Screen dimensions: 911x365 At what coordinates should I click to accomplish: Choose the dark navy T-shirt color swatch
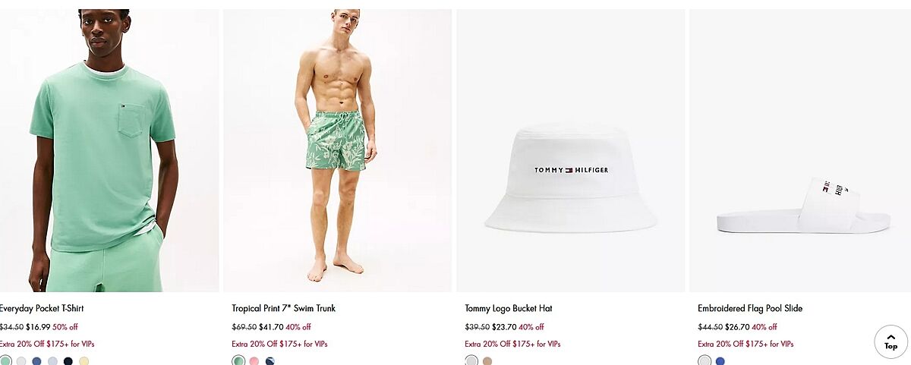(x=68, y=361)
